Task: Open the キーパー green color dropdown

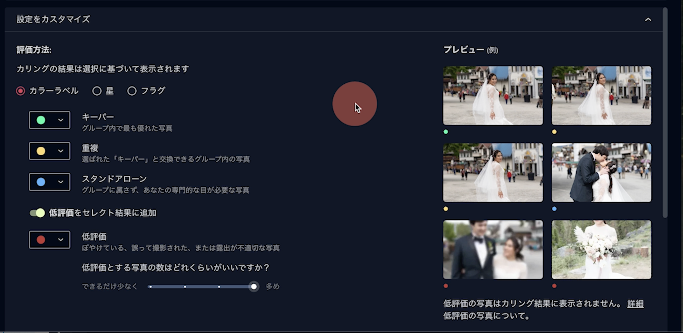Action: click(50, 120)
